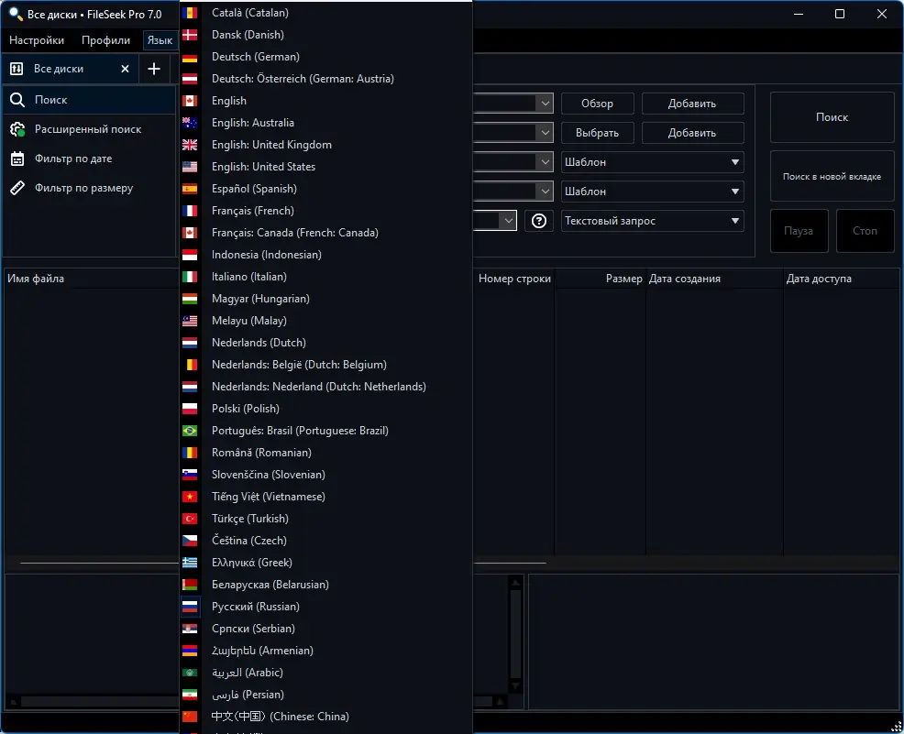The image size is (904, 734).
Task: Click the German flag icon
Action: click(x=190, y=57)
